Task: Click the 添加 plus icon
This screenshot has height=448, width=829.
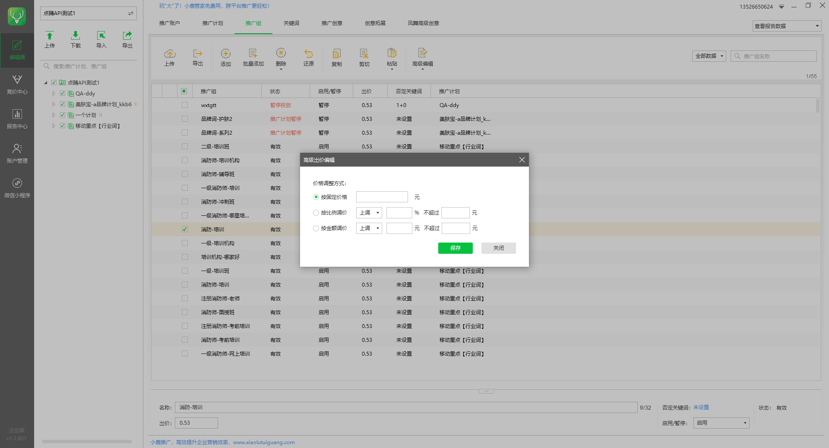Action: (x=226, y=54)
